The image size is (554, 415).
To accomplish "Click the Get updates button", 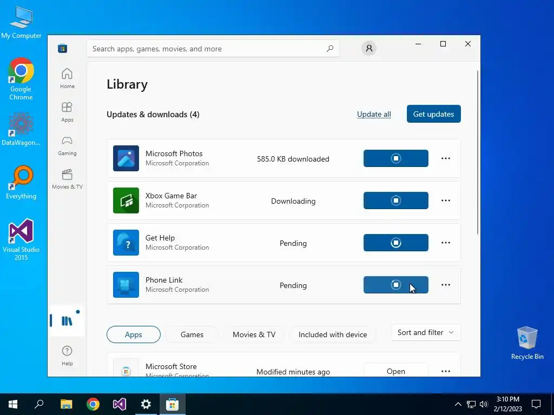I will [433, 114].
